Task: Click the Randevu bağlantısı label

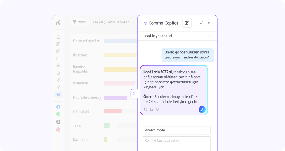Action: point(81,69)
